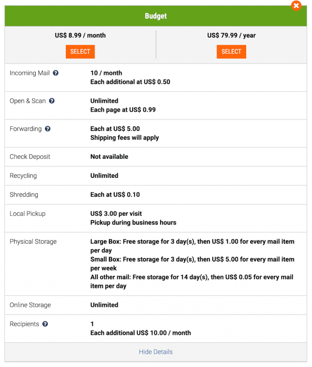Click the Shredding row label

[x=24, y=194]
